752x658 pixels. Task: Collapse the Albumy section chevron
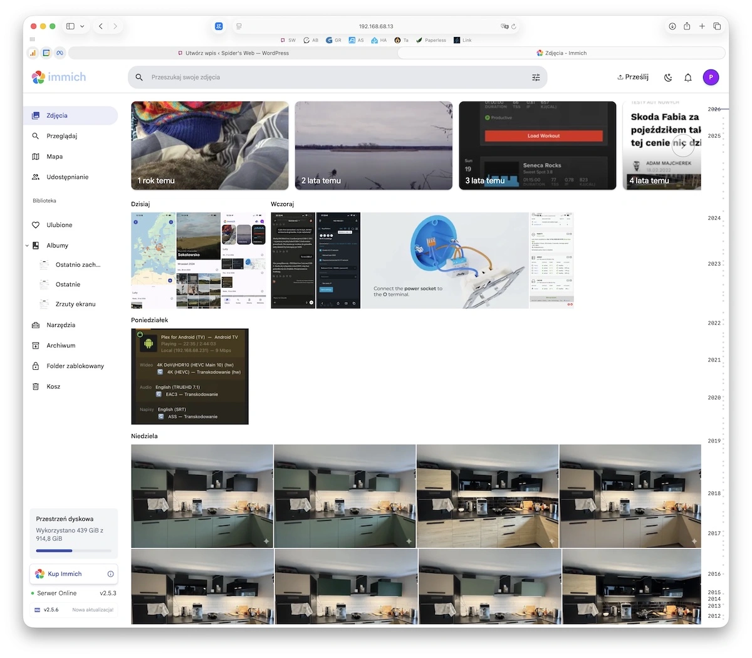coord(27,246)
